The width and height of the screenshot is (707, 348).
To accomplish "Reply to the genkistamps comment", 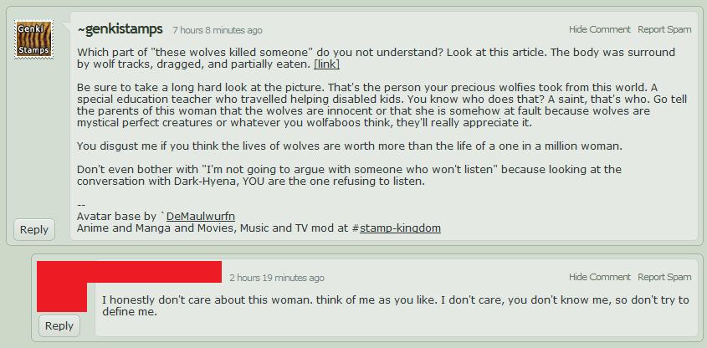I will [x=34, y=229].
